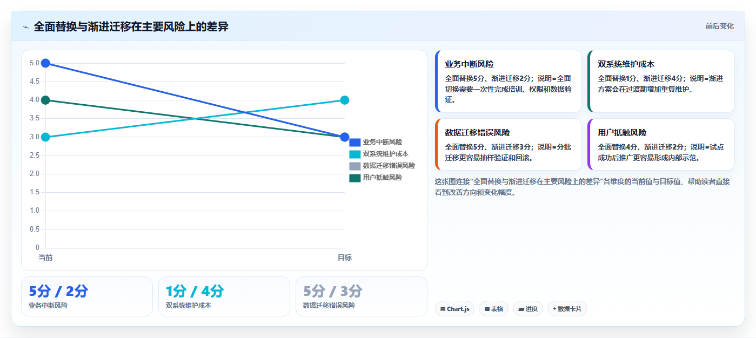This screenshot has width=756, height=338.
Task: Click the 数据迁移错误风险 legend label
Action: click(x=389, y=166)
